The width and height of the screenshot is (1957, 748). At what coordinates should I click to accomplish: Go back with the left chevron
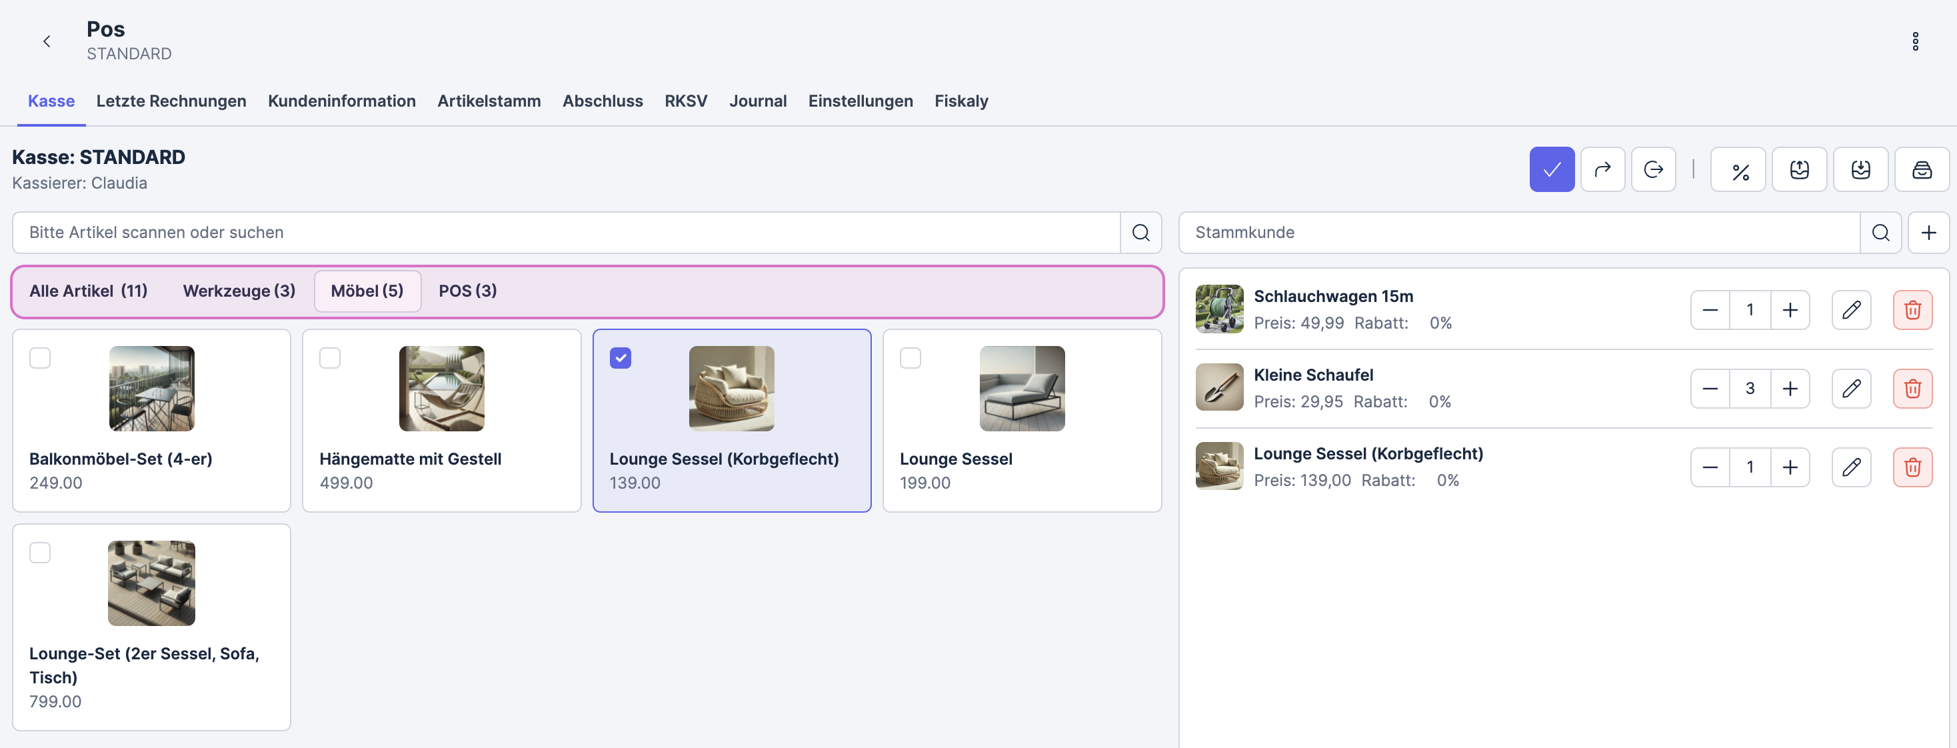(x=47, y=41)
